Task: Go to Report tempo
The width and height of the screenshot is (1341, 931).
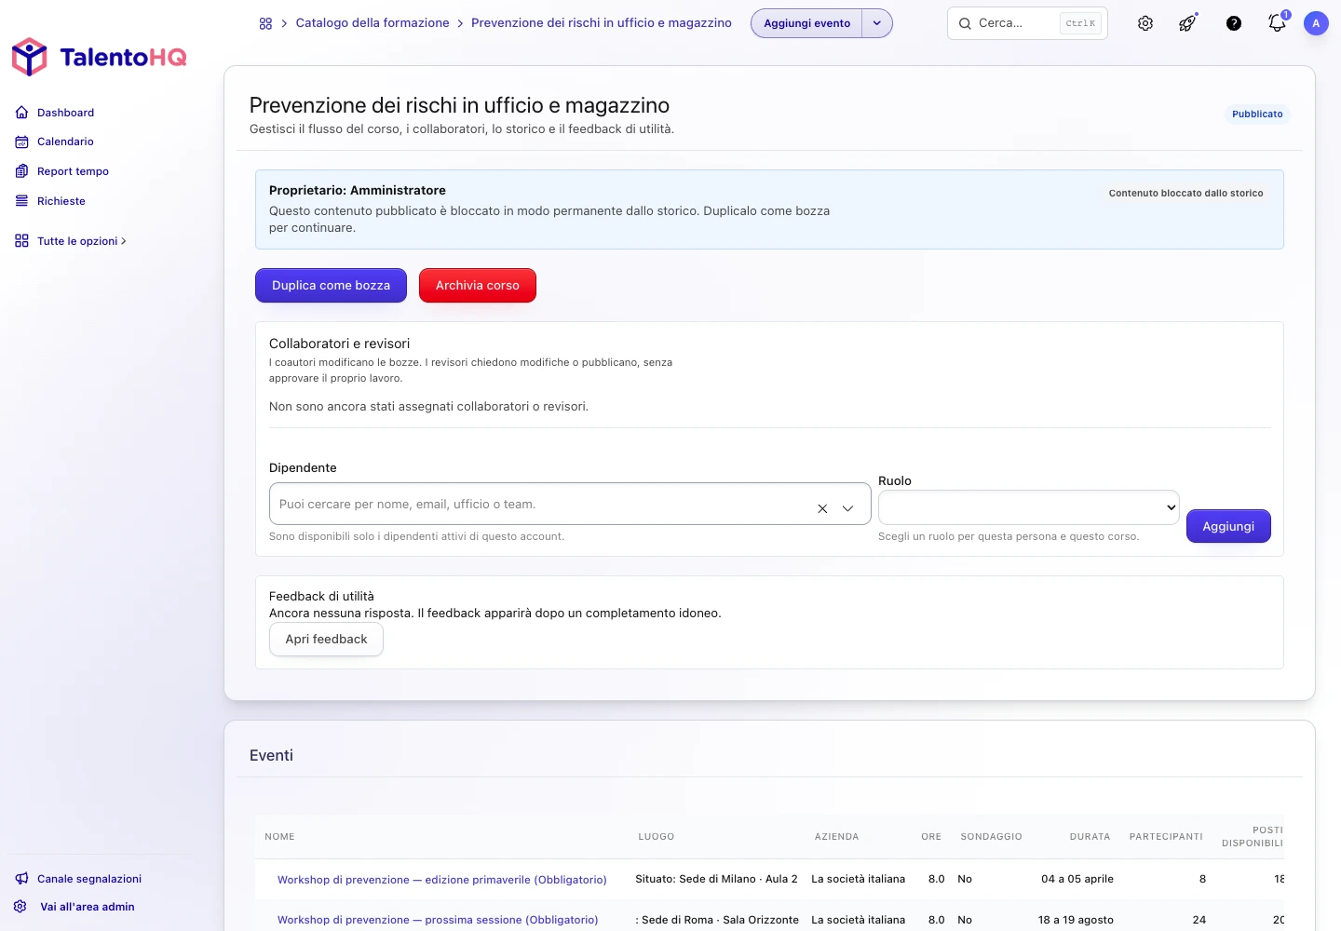Action: coord(73,171)
